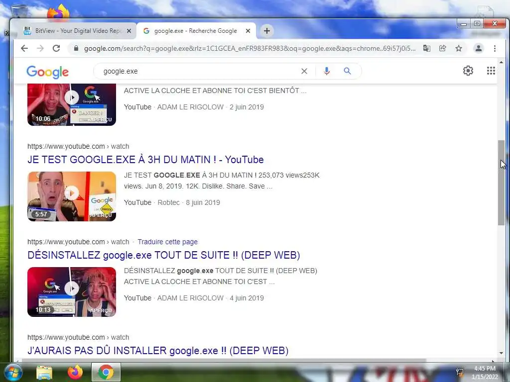Click the Chrome taskbar button
Viewport: 510px width, 382px height.
tap(106, 372)
